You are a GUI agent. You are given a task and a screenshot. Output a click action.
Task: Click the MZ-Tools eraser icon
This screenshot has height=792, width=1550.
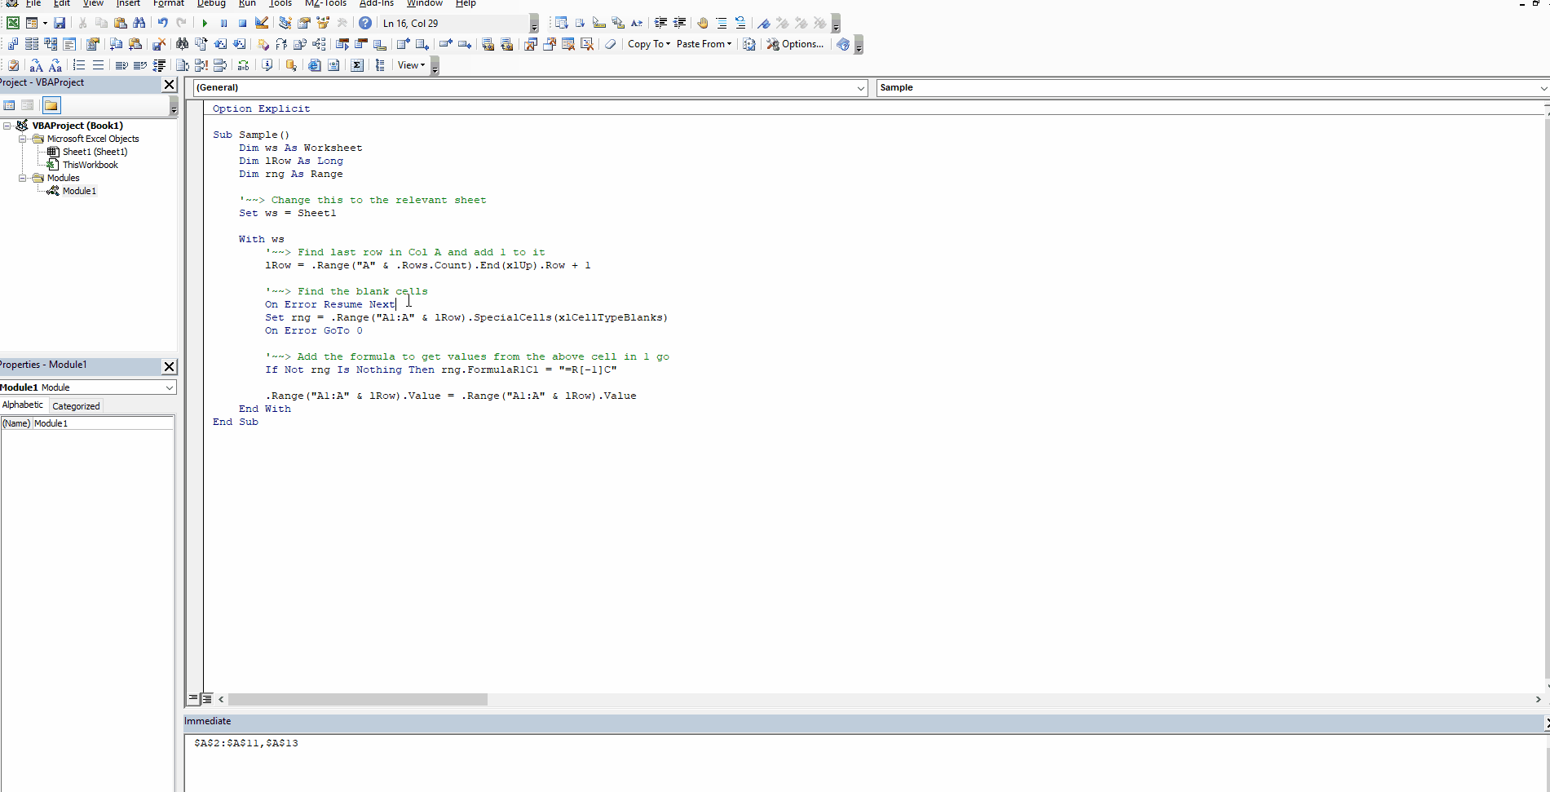point(611,44)
